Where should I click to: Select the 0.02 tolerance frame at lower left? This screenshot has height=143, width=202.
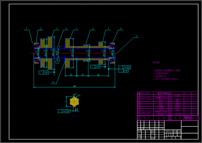[44, 72]
